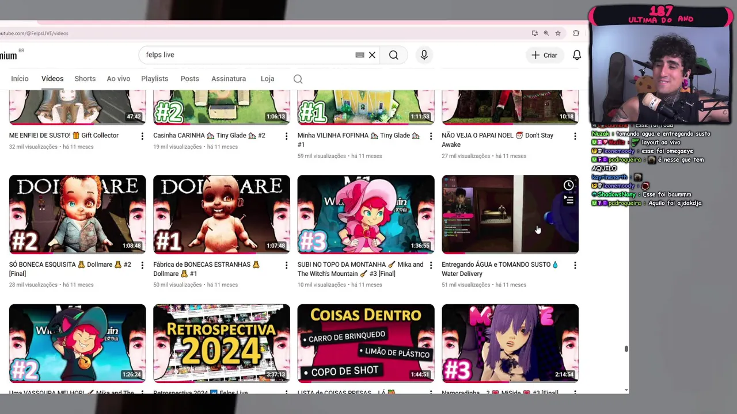Clear the search box with the X icon

(x=372, y=55)
